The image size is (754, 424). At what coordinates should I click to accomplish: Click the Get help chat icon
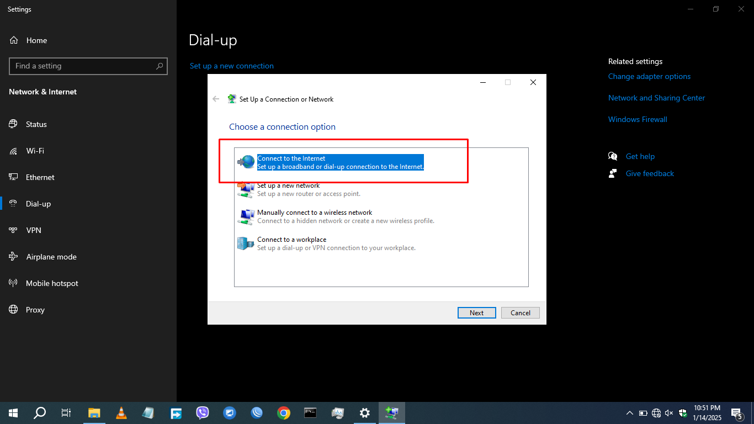click(613, 156)
